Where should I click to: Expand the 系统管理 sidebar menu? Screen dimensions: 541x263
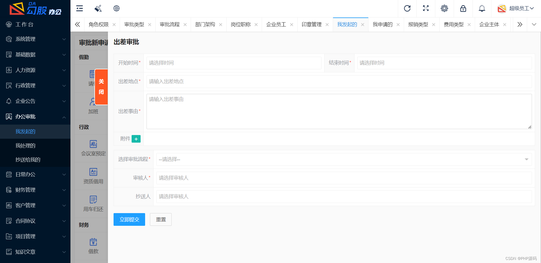35,39
